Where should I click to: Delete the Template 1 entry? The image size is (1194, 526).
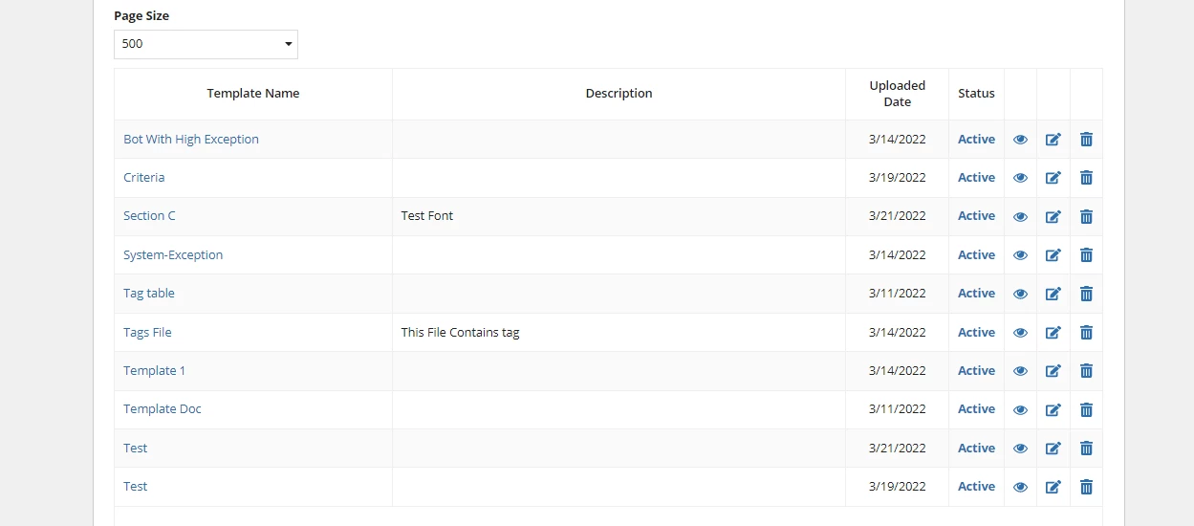pos(1086,371)
